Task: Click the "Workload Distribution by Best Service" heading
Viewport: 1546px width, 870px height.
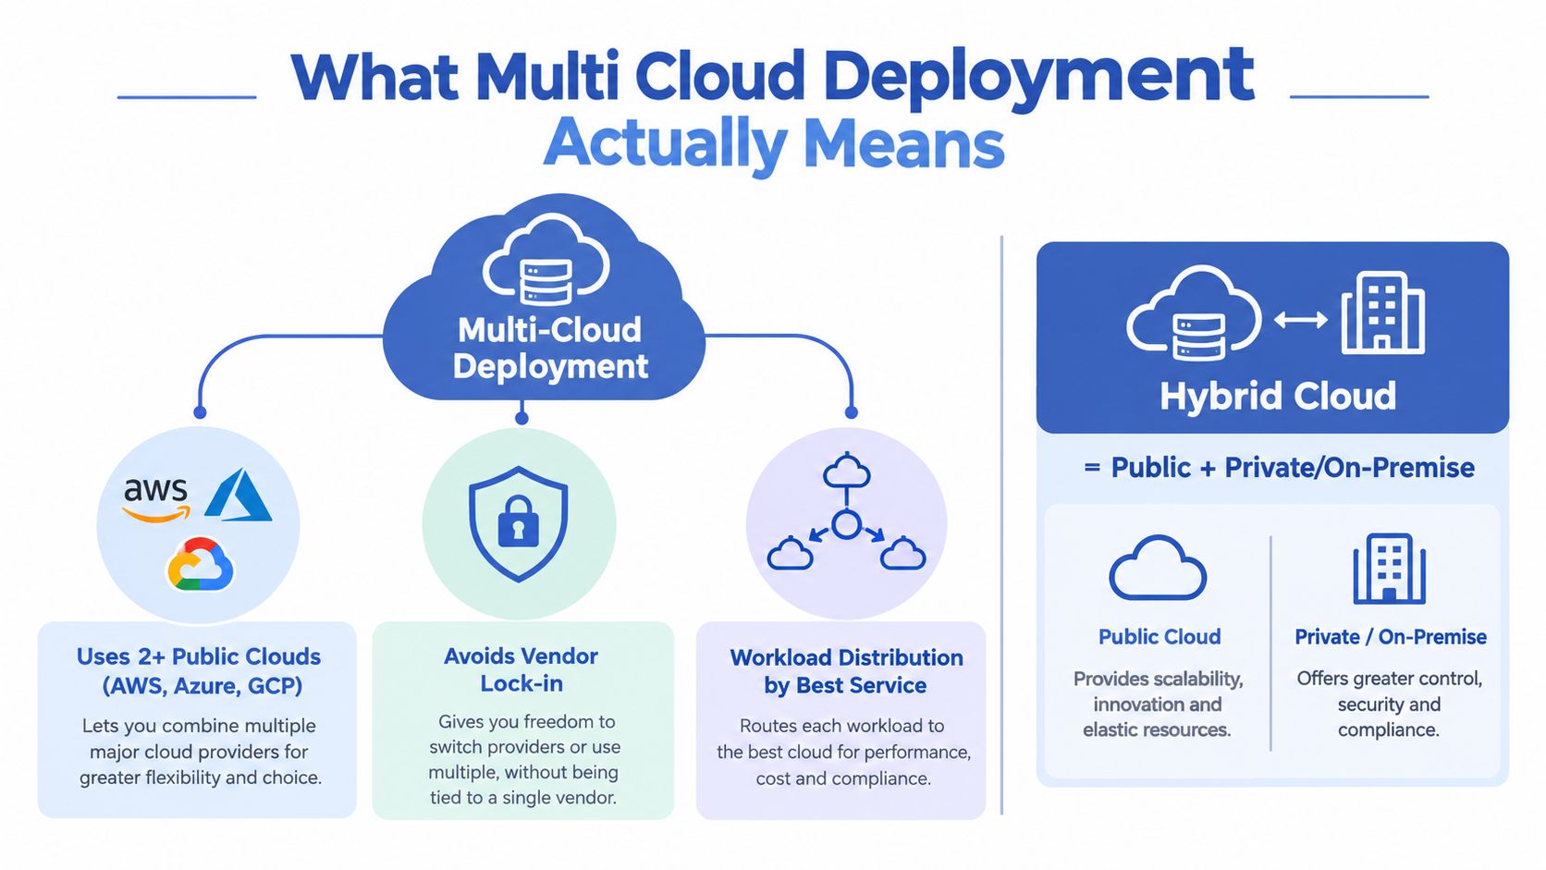Action: pyautogui.click(x=846, y=671)
